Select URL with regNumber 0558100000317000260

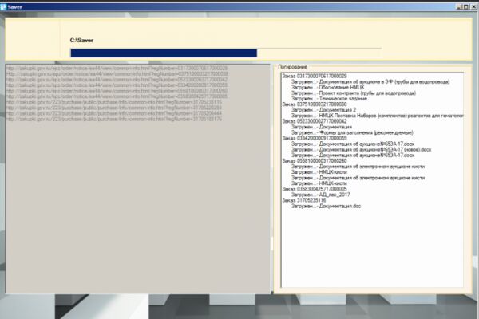tap(117, 91)
